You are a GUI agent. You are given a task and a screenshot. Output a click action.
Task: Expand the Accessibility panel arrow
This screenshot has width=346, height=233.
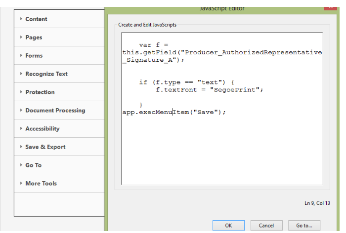21,128
